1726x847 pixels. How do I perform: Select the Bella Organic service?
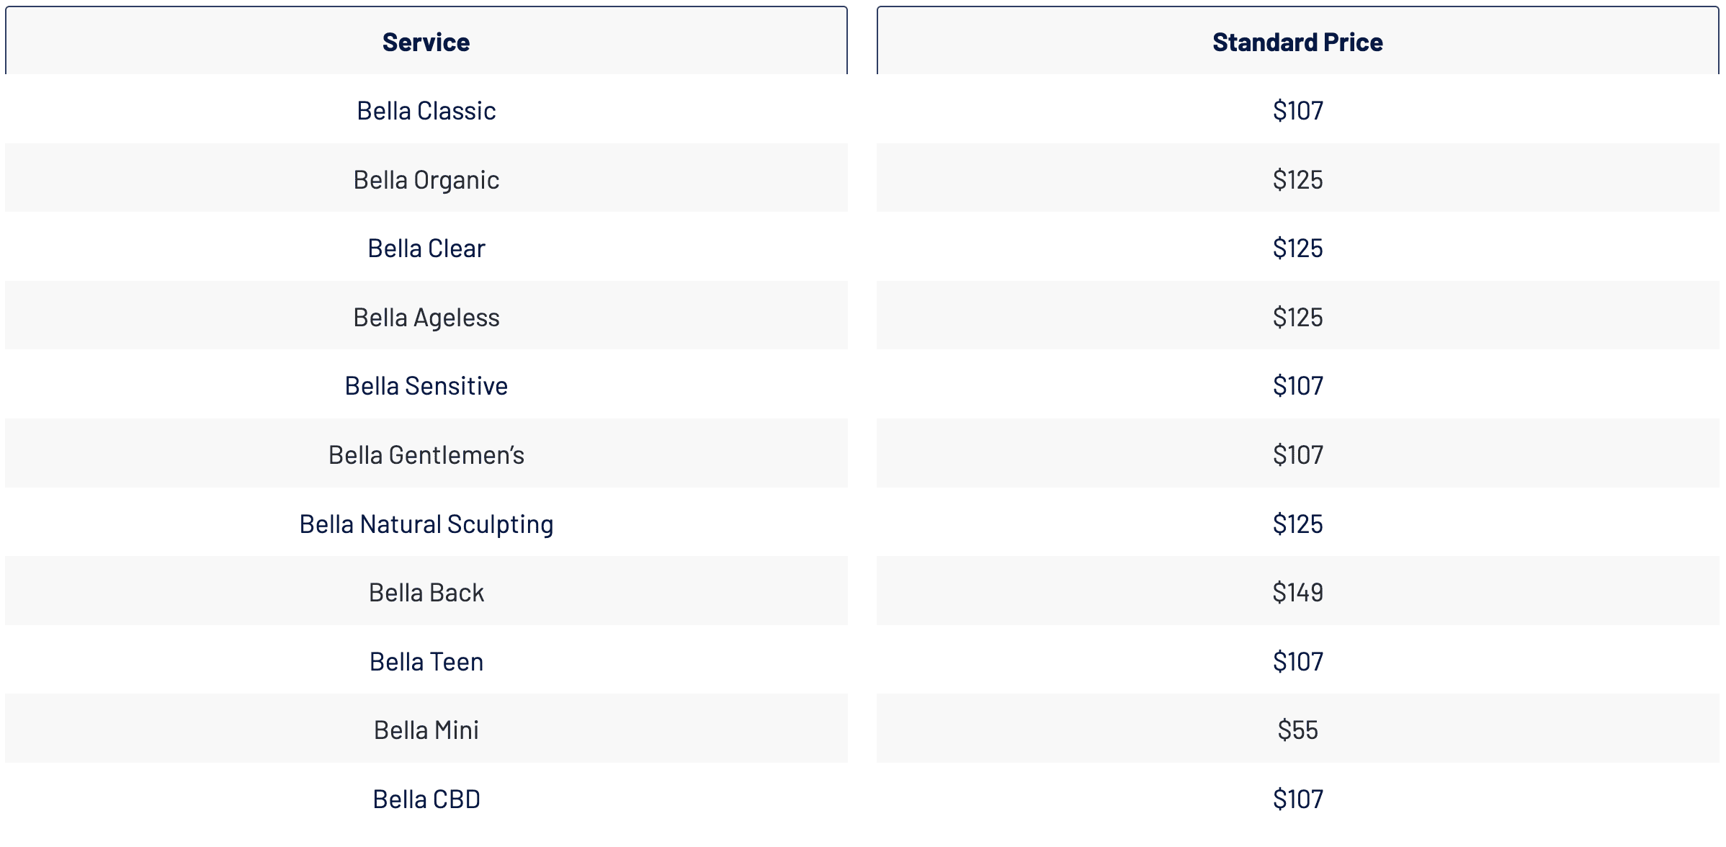[x=426, y=180]
